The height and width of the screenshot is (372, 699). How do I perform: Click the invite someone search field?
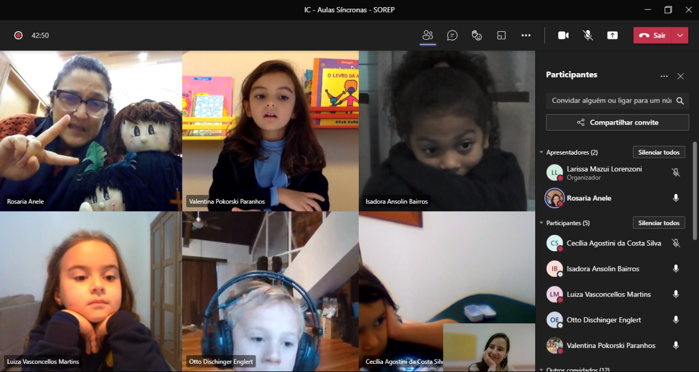(x=618, y=101)
